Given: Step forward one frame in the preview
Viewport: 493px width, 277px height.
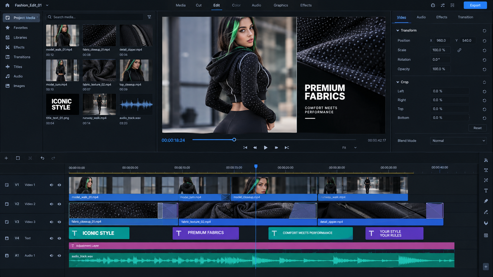Looking at the screenshot, I should pos(276,147).
